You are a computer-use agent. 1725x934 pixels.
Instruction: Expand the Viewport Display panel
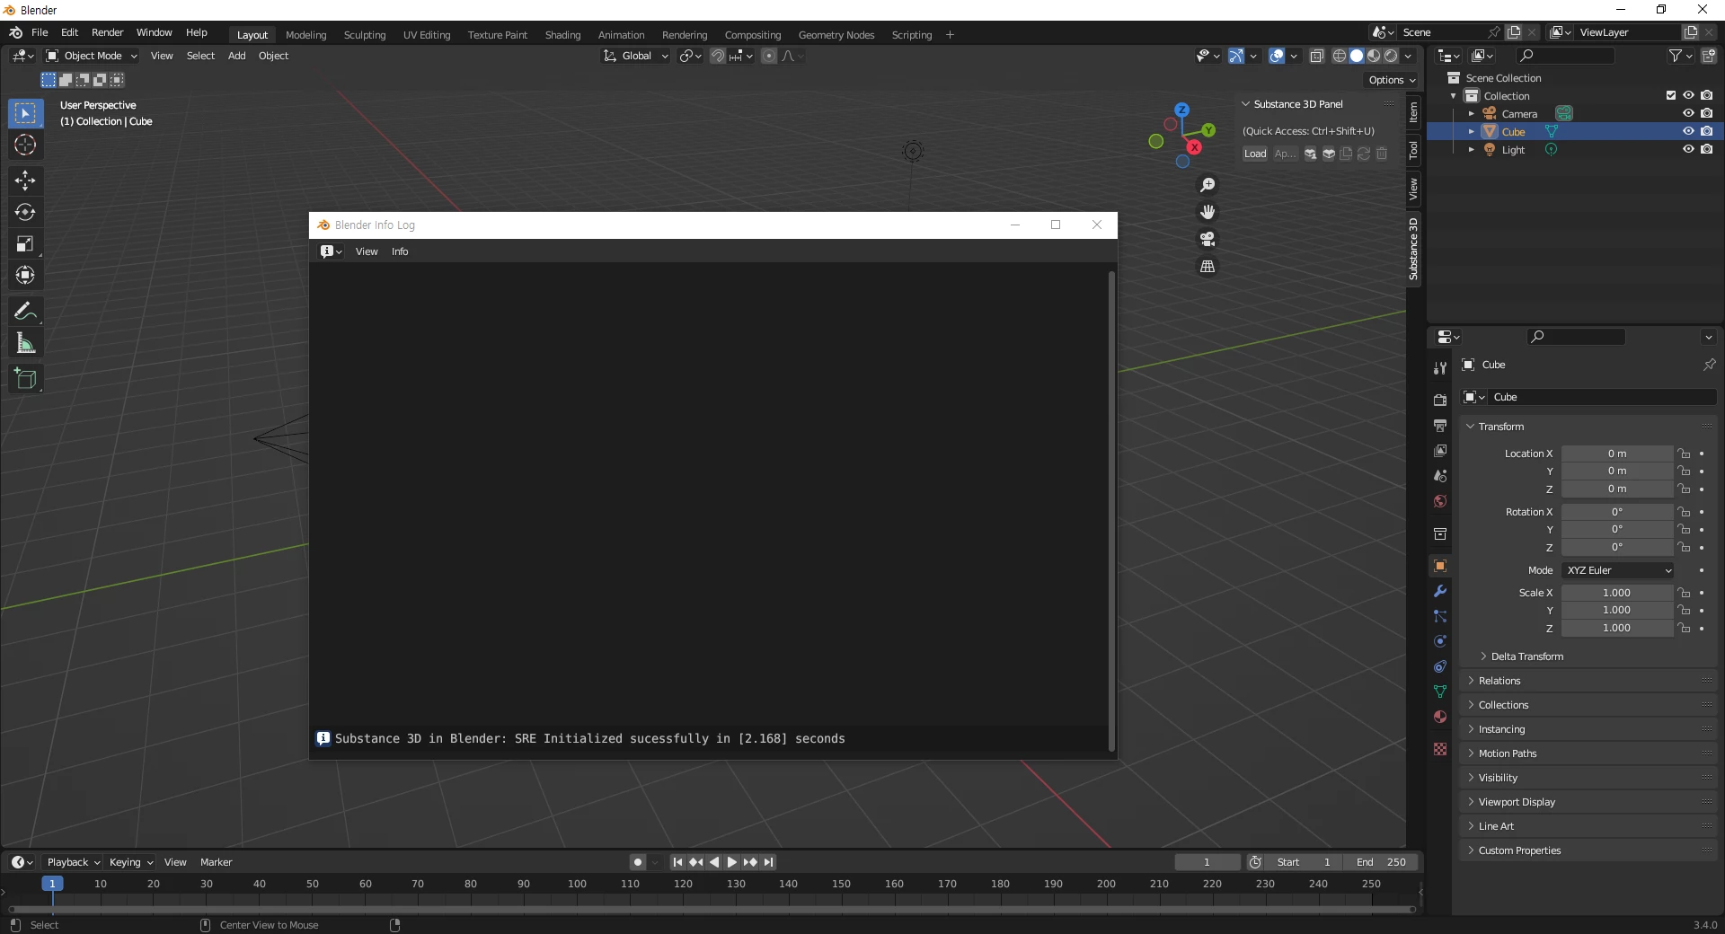(1588, 802)
